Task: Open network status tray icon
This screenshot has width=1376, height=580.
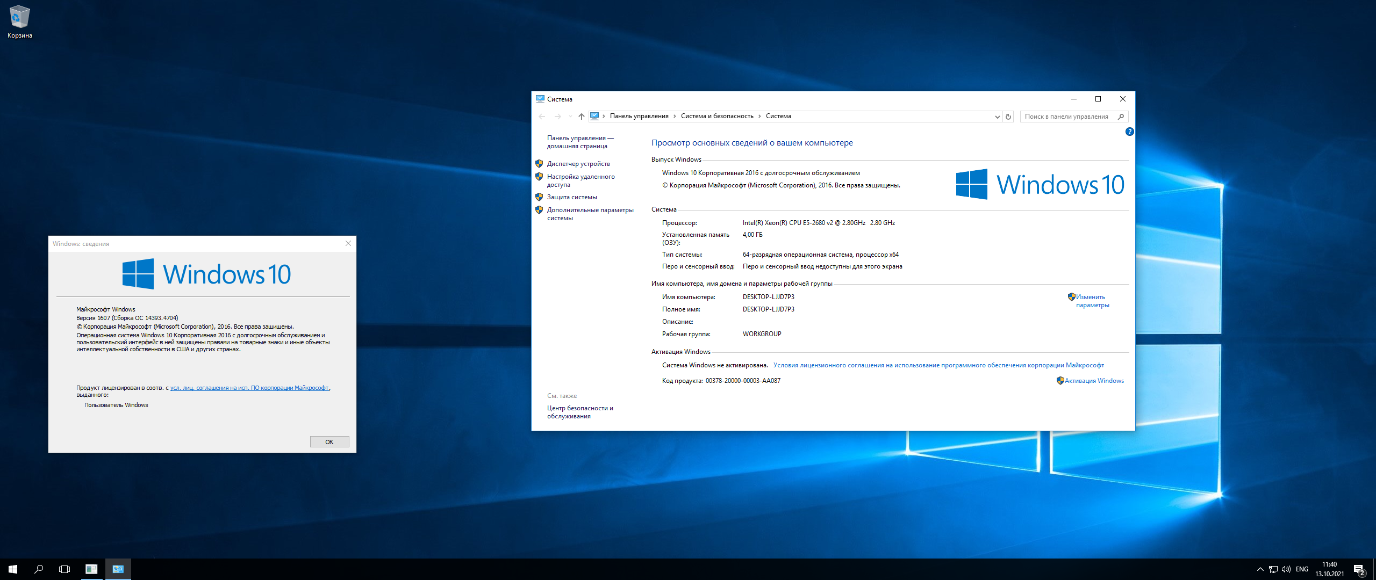Action: [1273, 569]
